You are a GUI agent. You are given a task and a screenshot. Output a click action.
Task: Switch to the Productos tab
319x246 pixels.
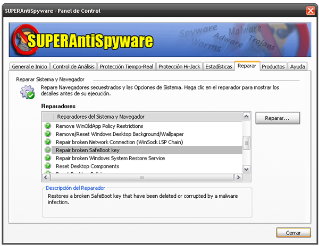[273, 67]
